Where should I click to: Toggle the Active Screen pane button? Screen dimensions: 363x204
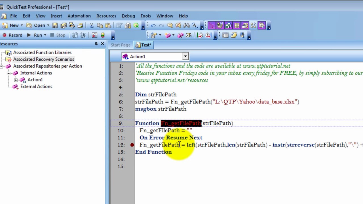245,25
